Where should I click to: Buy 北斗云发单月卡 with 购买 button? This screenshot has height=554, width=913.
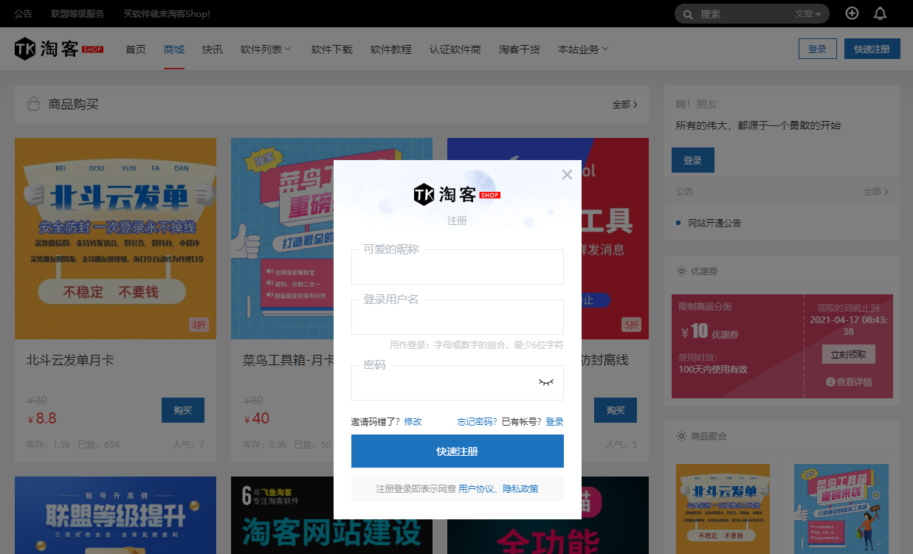click(x=183, y=410)
